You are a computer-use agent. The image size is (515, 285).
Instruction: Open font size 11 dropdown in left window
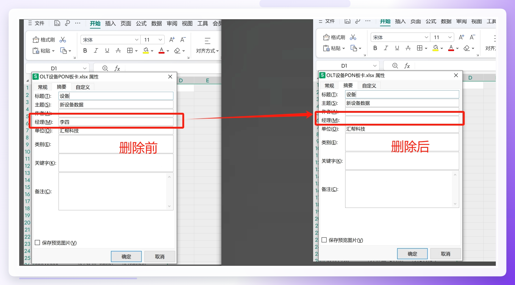tap(160, 40)
